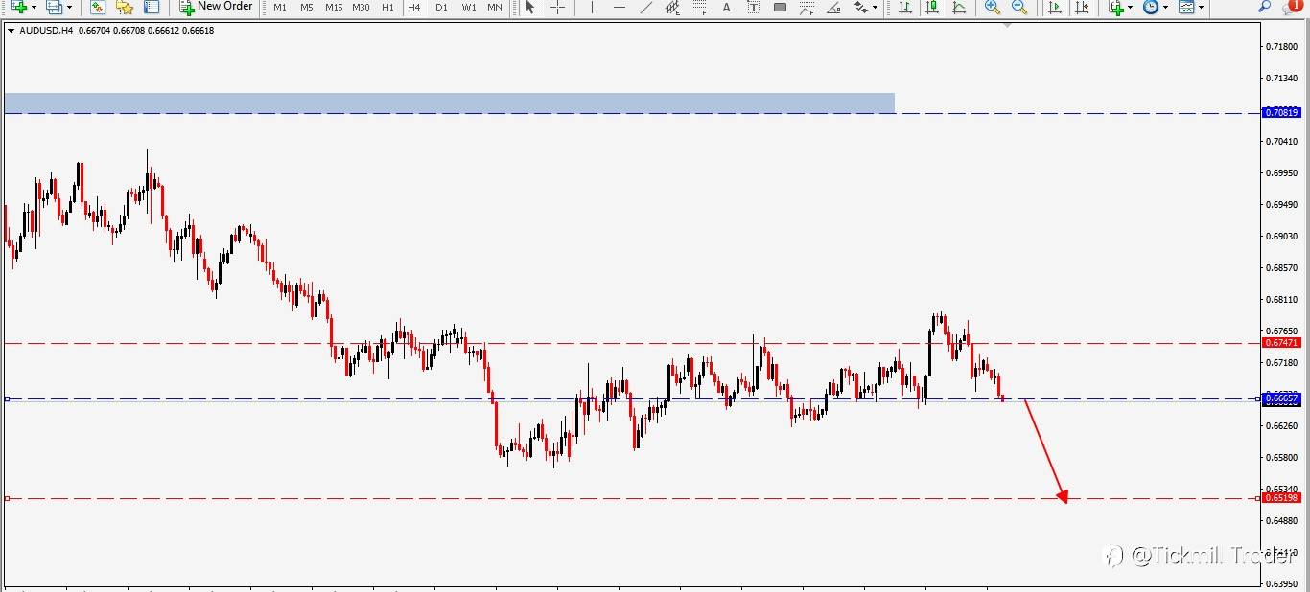
Task: Click 0.69030 on the price scale
Action: tap(1281, 236)
